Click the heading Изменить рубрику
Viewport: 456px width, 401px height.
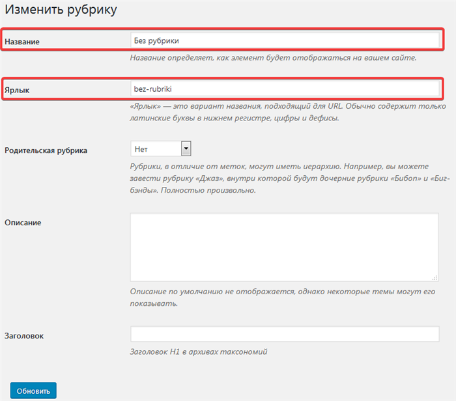[x=61, y=9]
